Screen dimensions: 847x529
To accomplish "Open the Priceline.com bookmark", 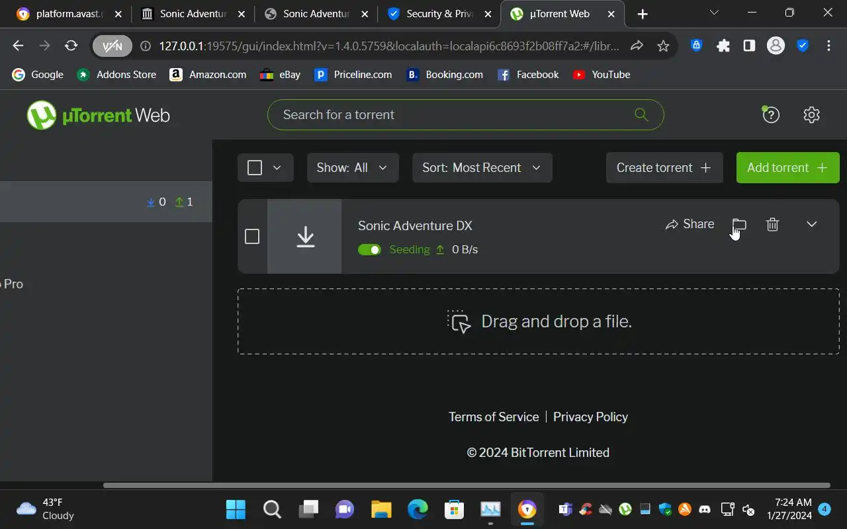I will coord(353,75).
